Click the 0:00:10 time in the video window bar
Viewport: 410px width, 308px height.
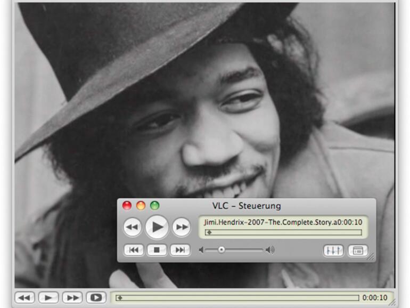click(375, 297)
